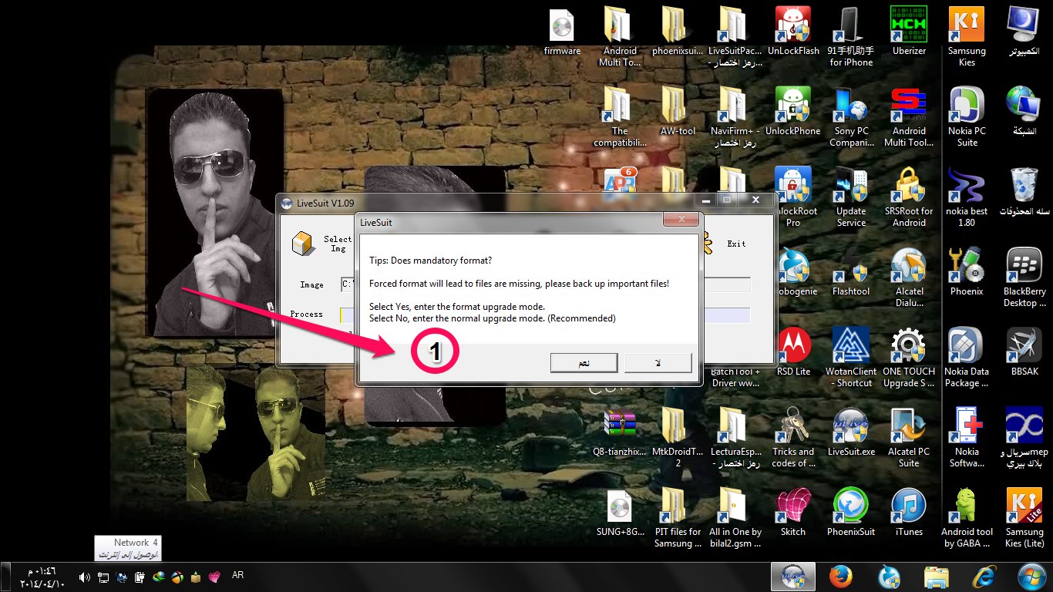Click the Firefox icon in taskbar
Screen dimensions: 1053x592
click(840, 577)
